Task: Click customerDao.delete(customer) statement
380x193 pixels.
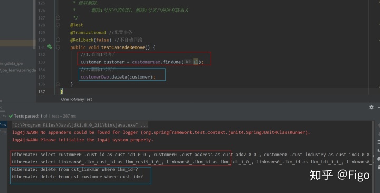Action: coord(118,77)
